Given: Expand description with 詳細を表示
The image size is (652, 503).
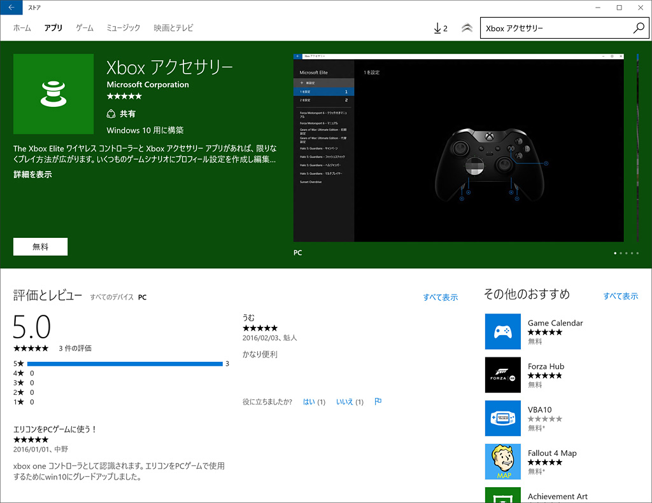Looking at the screenshot, I should coord(32,174).
